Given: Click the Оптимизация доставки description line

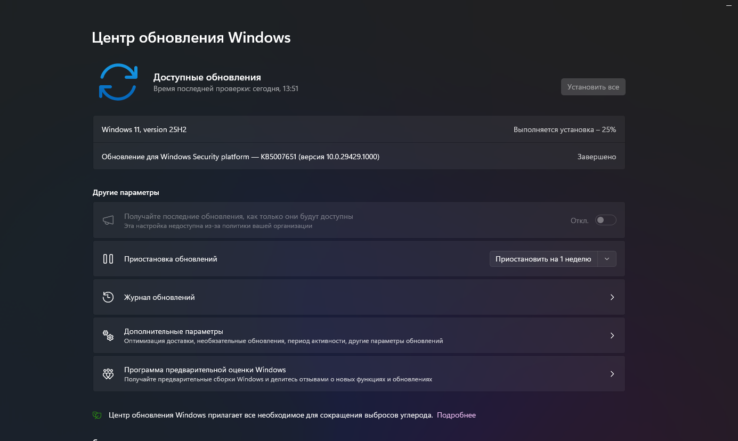Looking at the screenshot, I should tap(283, 341).
